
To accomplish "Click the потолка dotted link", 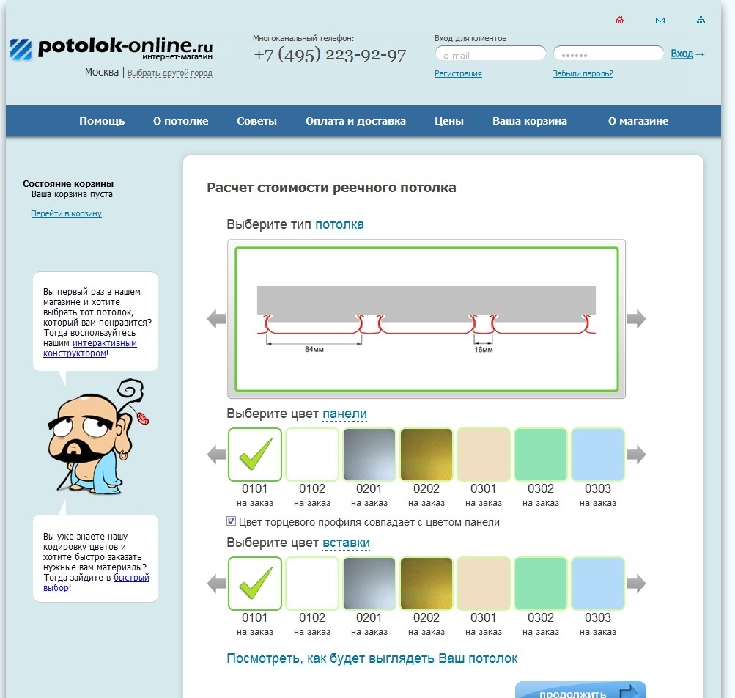I will [x=339, y=224].
